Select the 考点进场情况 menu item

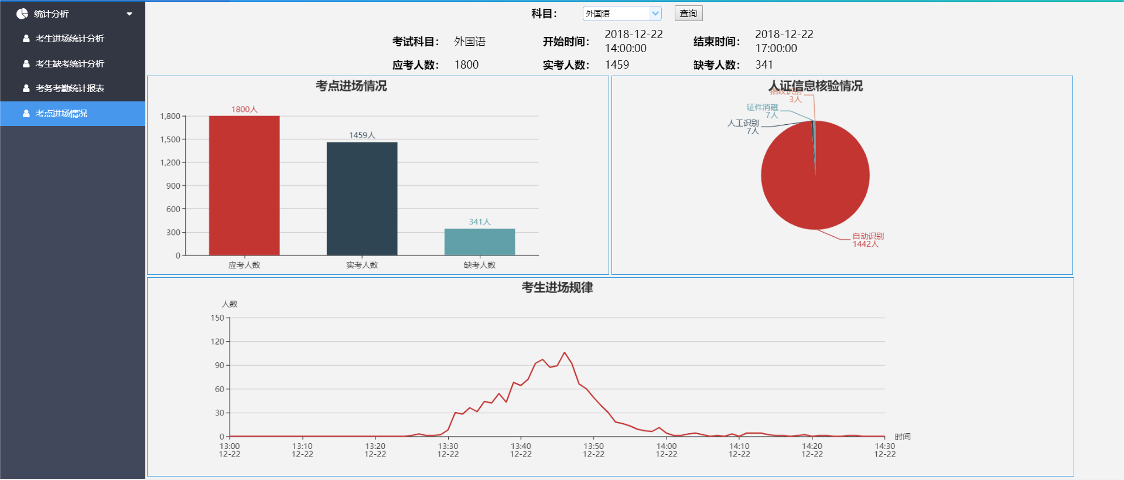pos(73,114)
